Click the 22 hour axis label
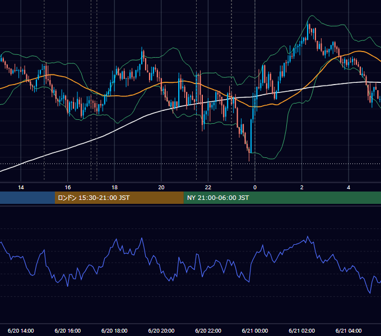381x336 pixels. click(x=208, y=188)
